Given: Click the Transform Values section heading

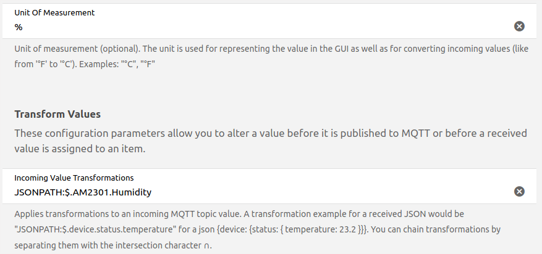Looking at the screenshot, I should point(57,115).
